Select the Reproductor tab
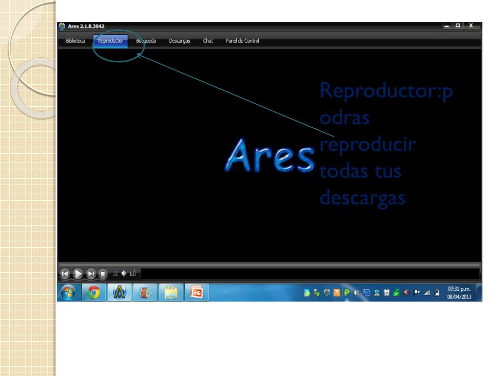 (x=110, y=41)
